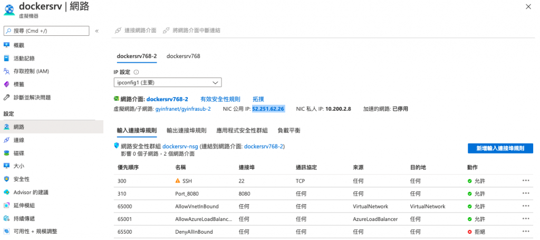
Task: Select the 輸入連接埠規則 tab
Action: tap(137, 130)
